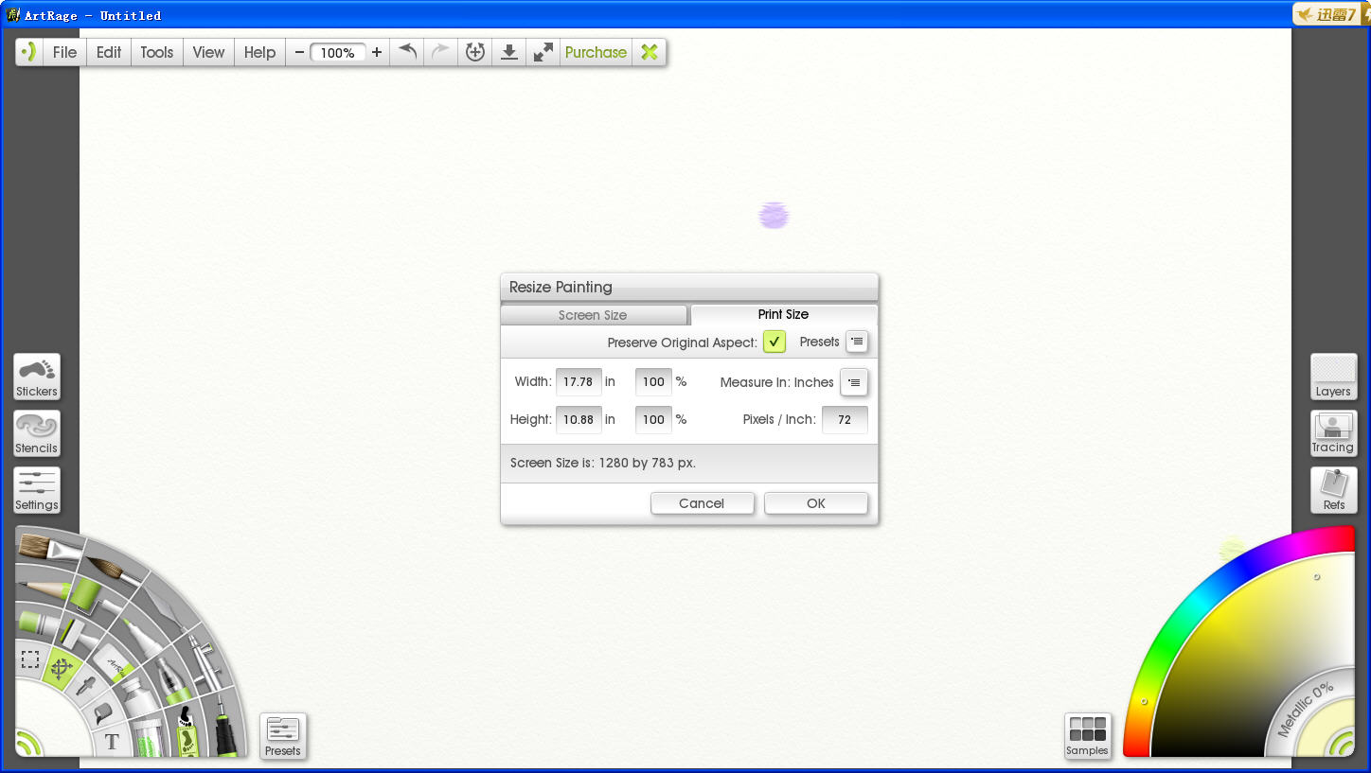Zoom in with the plus button
Viewport: 1371px width, 773px height.
377,52
